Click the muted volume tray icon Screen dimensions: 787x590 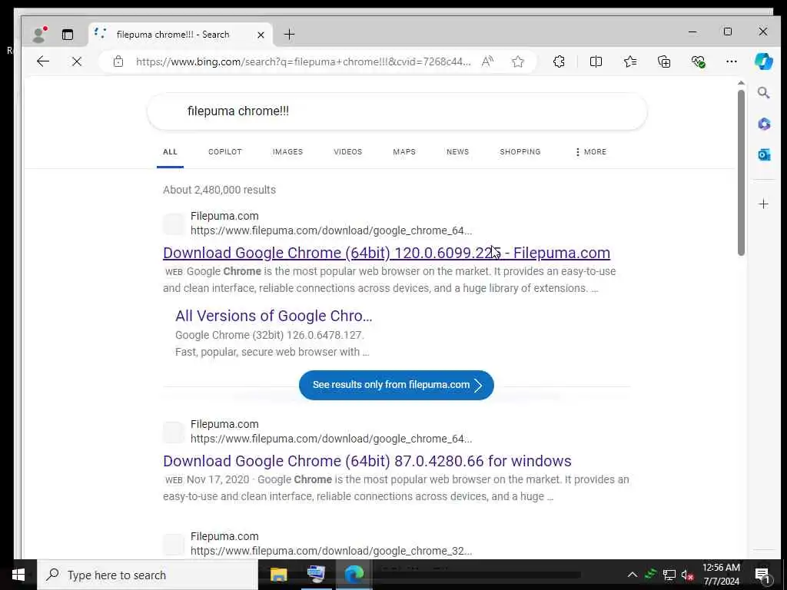click(x=687, y=575)
